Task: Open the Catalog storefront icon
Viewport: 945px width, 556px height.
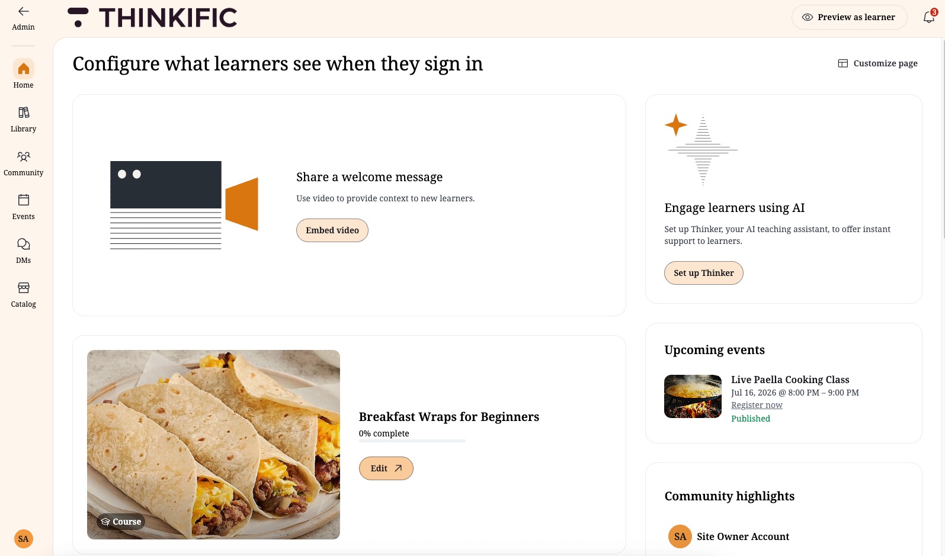Action: [x=23, y=288]
